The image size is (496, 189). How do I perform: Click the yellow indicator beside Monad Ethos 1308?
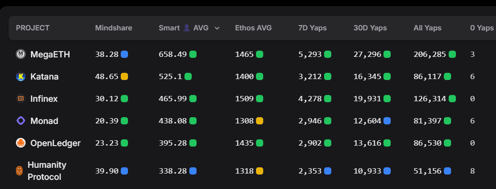[259, 121]
